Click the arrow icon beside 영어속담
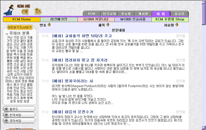This screenshot has height=130, width=206. click(x=6, y=120)
